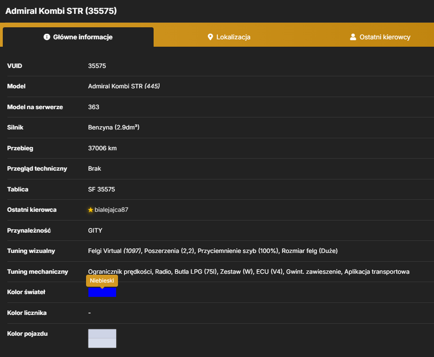Click the map pin icon beside Lokalizacja

[x=211, y=37]
